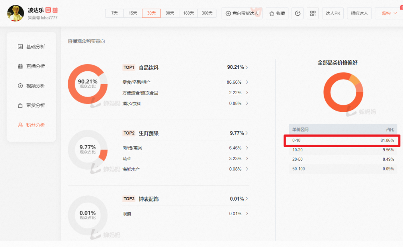Open the 监控 dropdown

tap(389, 13)
